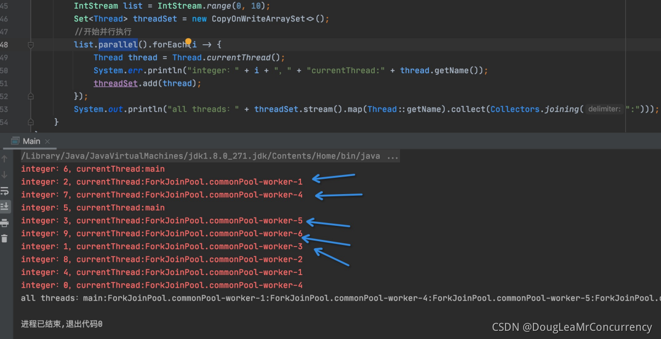The image size is (661, 339).
Task: Click the Up the Stack Trace arrow
Action: [x=5, y=159]
